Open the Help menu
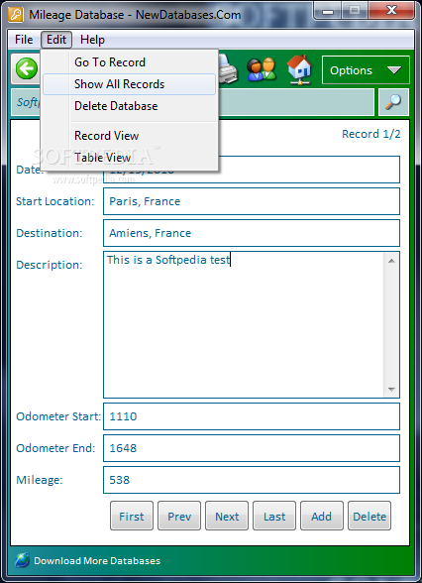 pyautogui.click(x=92, y=40)
